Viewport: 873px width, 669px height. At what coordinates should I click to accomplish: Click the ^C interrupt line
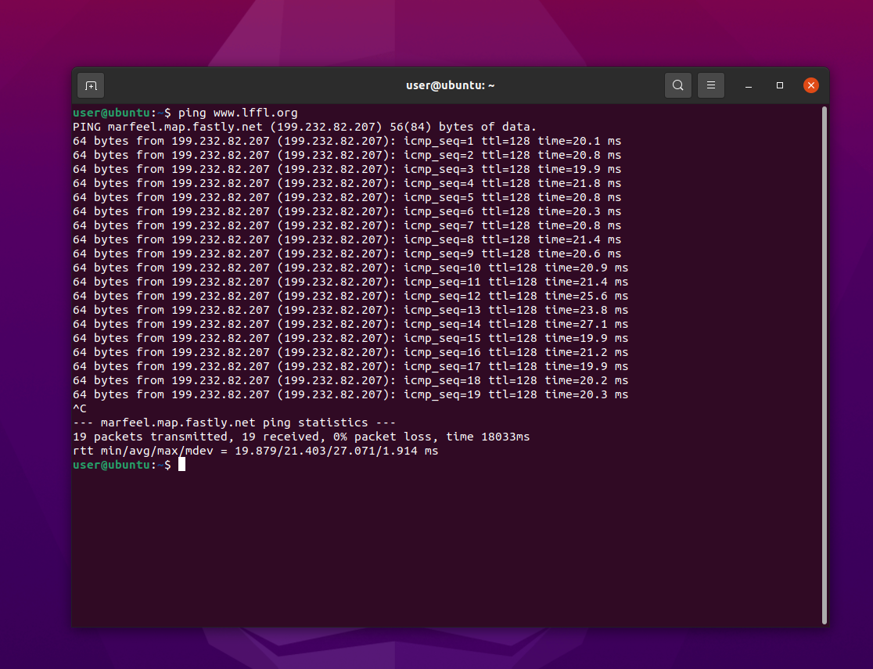point(78,408)
